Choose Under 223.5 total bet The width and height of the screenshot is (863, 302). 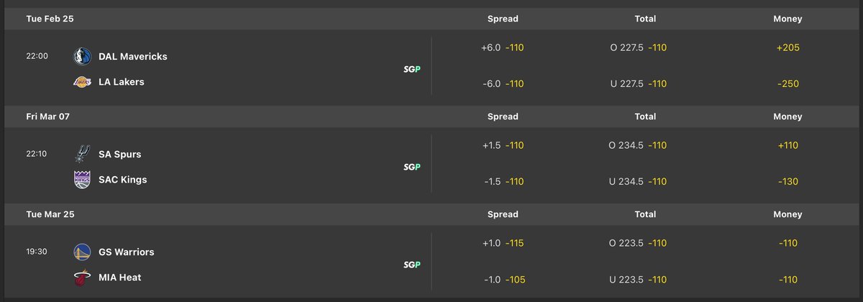(x=639, y=279)
